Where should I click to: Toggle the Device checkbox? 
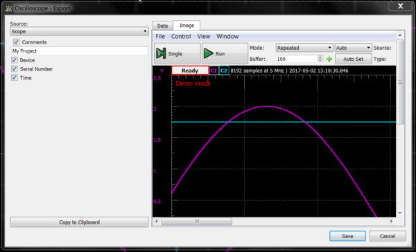coord(15,60)
